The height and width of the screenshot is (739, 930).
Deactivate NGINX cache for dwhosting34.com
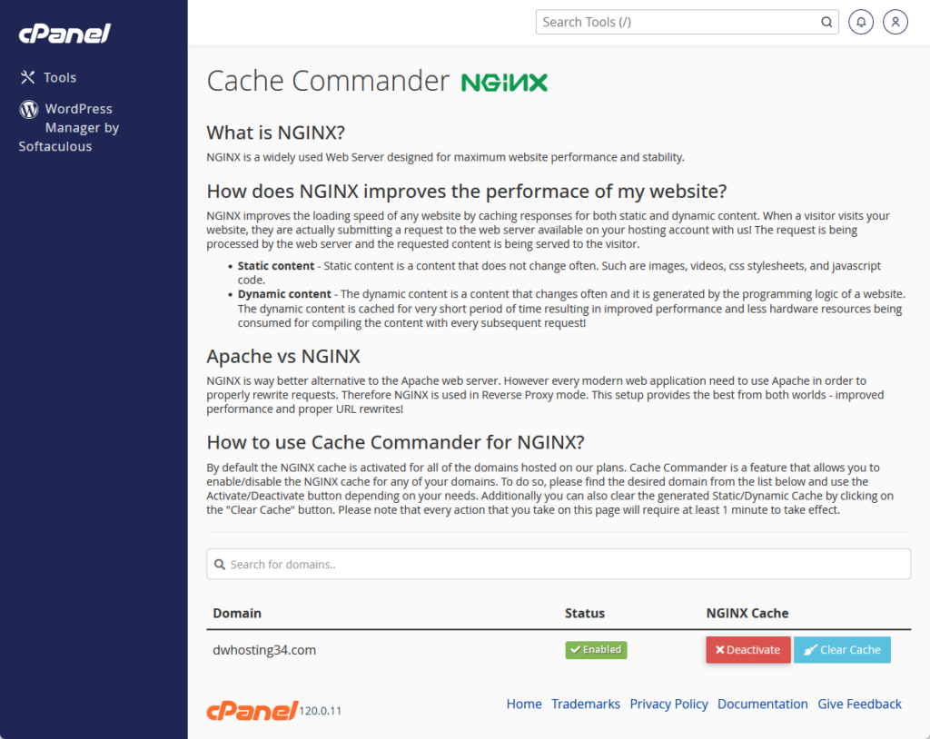[x=748, y=650]
